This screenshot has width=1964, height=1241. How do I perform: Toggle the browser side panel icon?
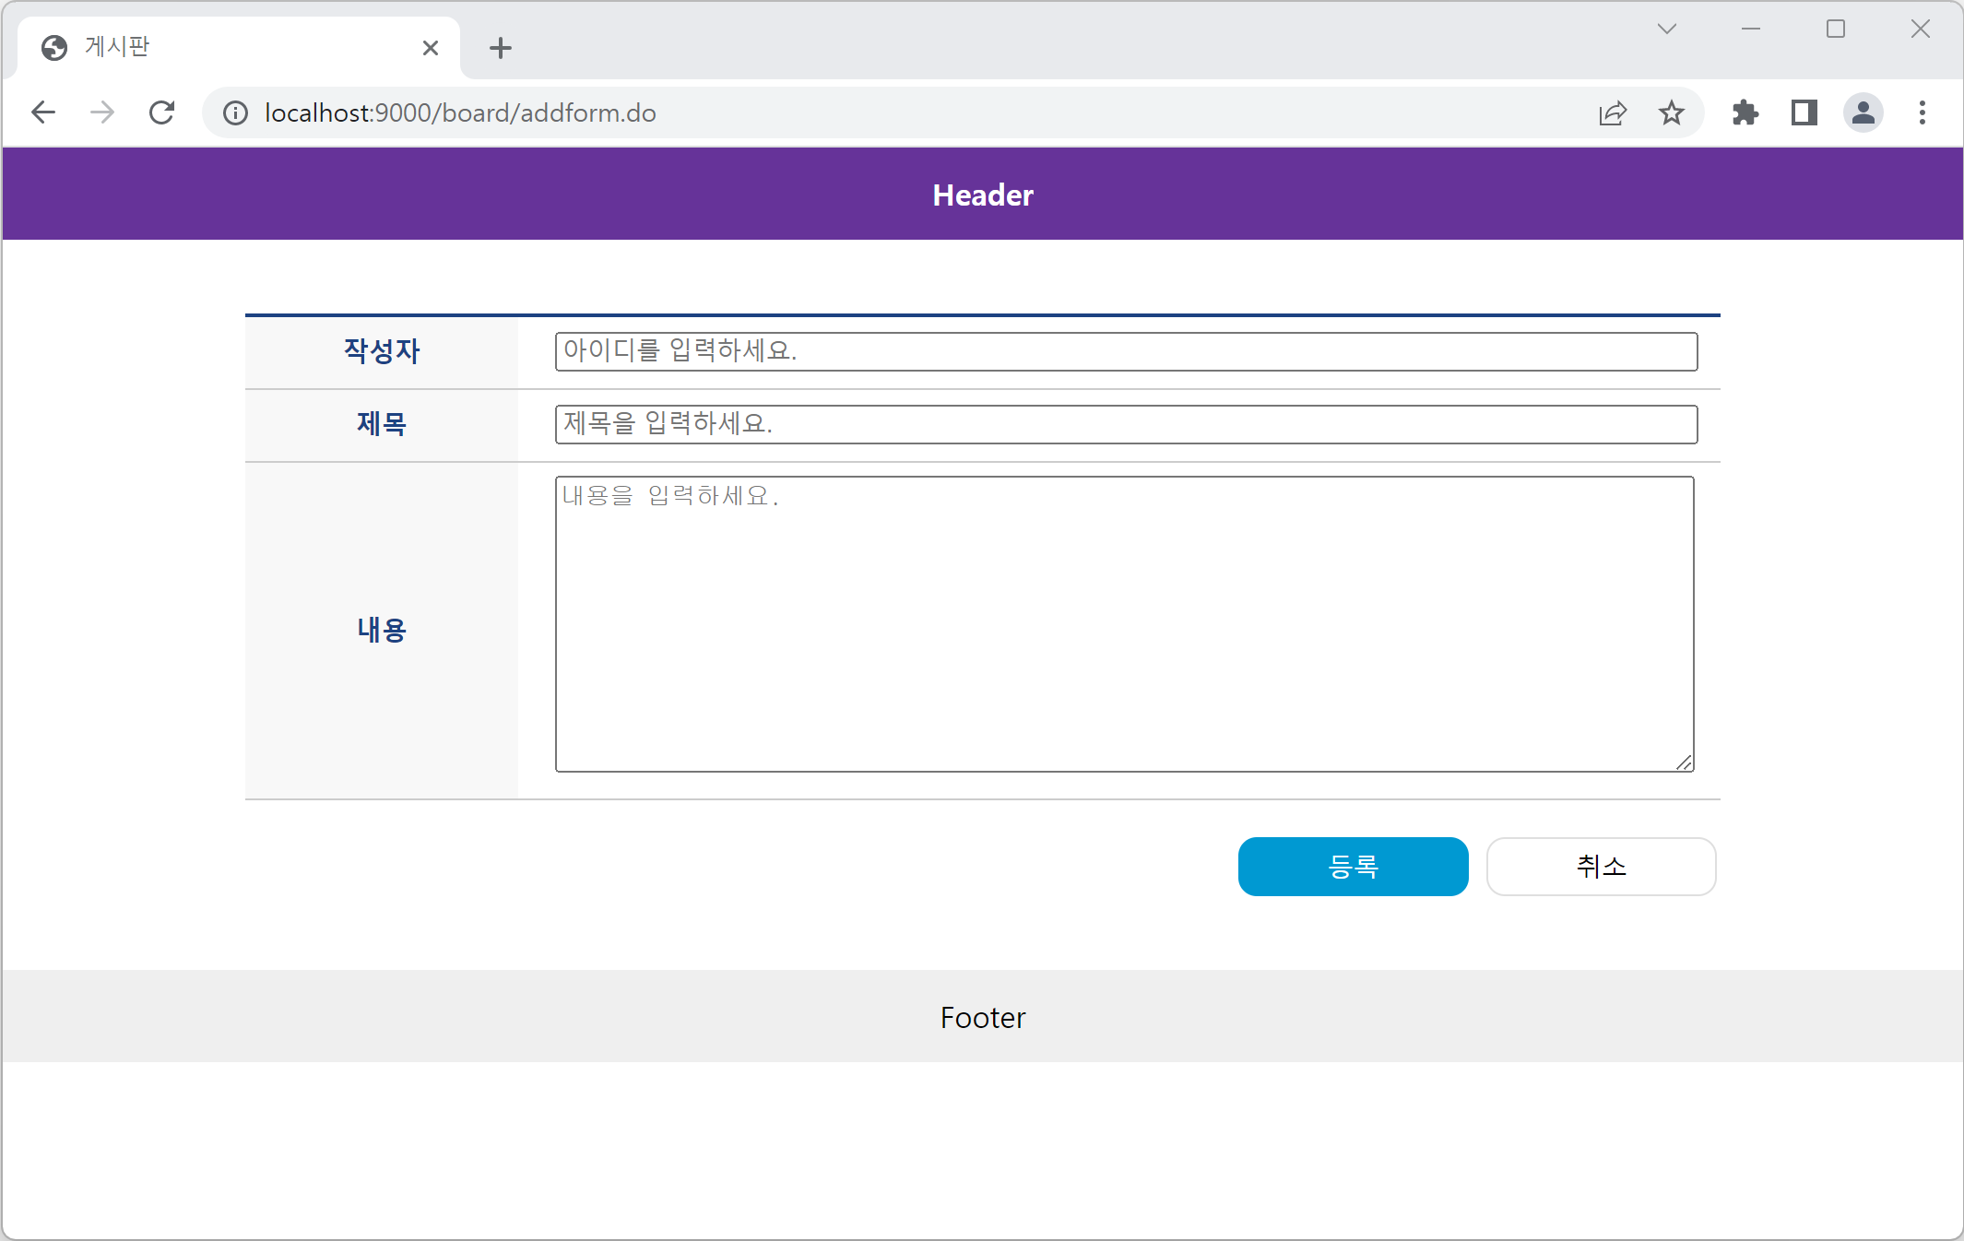(1804, 112)
